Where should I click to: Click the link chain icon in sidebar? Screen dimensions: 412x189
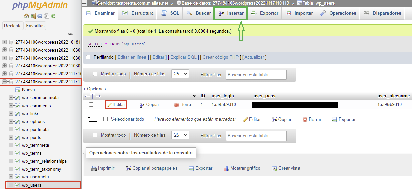tap(70, 34)
